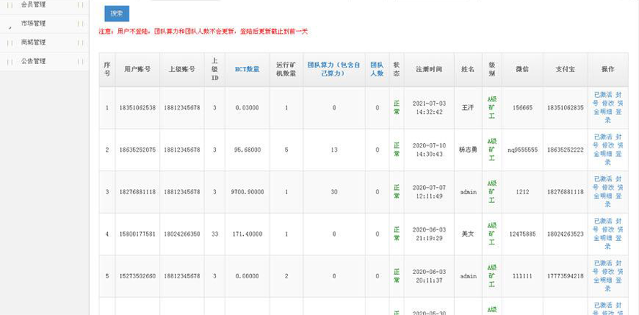Open 会员管理 in the sidebar

pyautogui.click(x=33, y=4)
